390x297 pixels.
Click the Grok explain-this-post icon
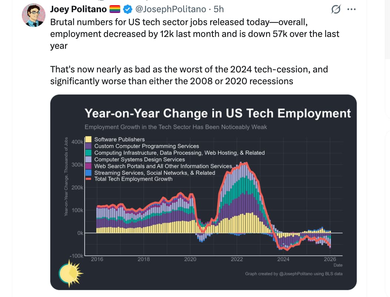click(335, 10)
